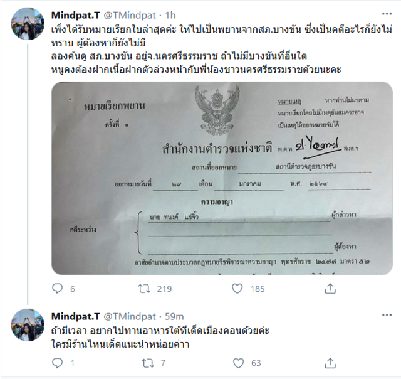Like the first tweet with 185 likes
This screenshot has width=401, height=379.
coord(237,289)
